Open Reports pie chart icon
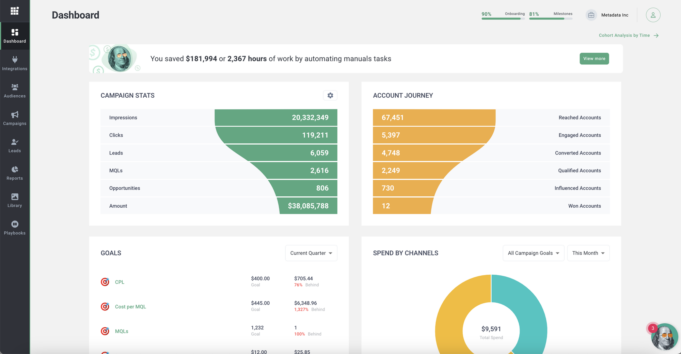 tap(15, 170)
